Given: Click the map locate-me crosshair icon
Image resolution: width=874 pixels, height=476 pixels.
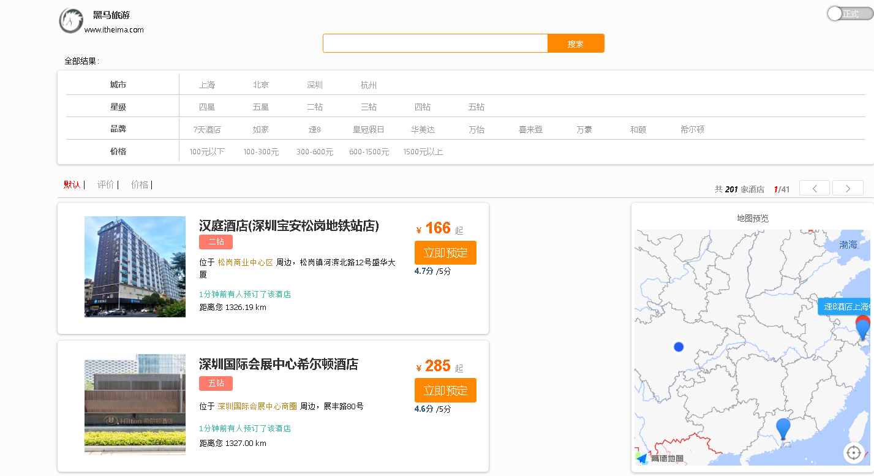Looking at the screenshot, I should pyautogui.click(x=854, y=453).
